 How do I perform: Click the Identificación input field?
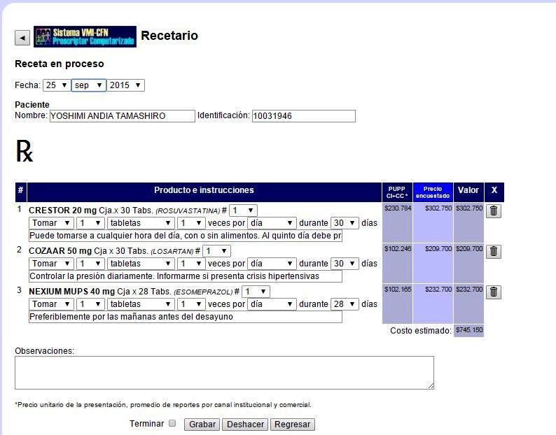click(304, 116)
